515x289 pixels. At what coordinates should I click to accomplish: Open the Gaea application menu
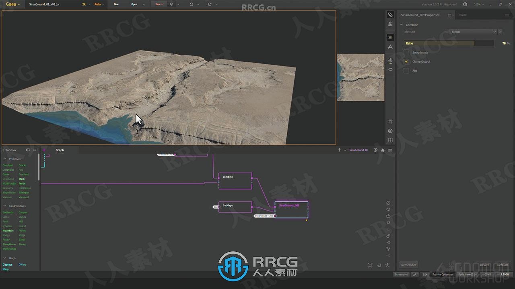click(12, 4)
